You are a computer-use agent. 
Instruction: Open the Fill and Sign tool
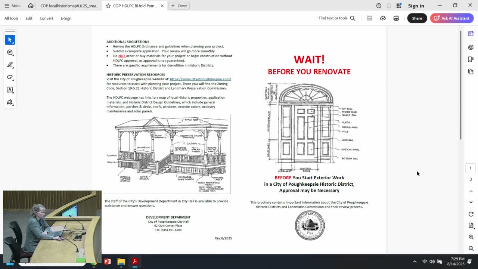(10, 102)
